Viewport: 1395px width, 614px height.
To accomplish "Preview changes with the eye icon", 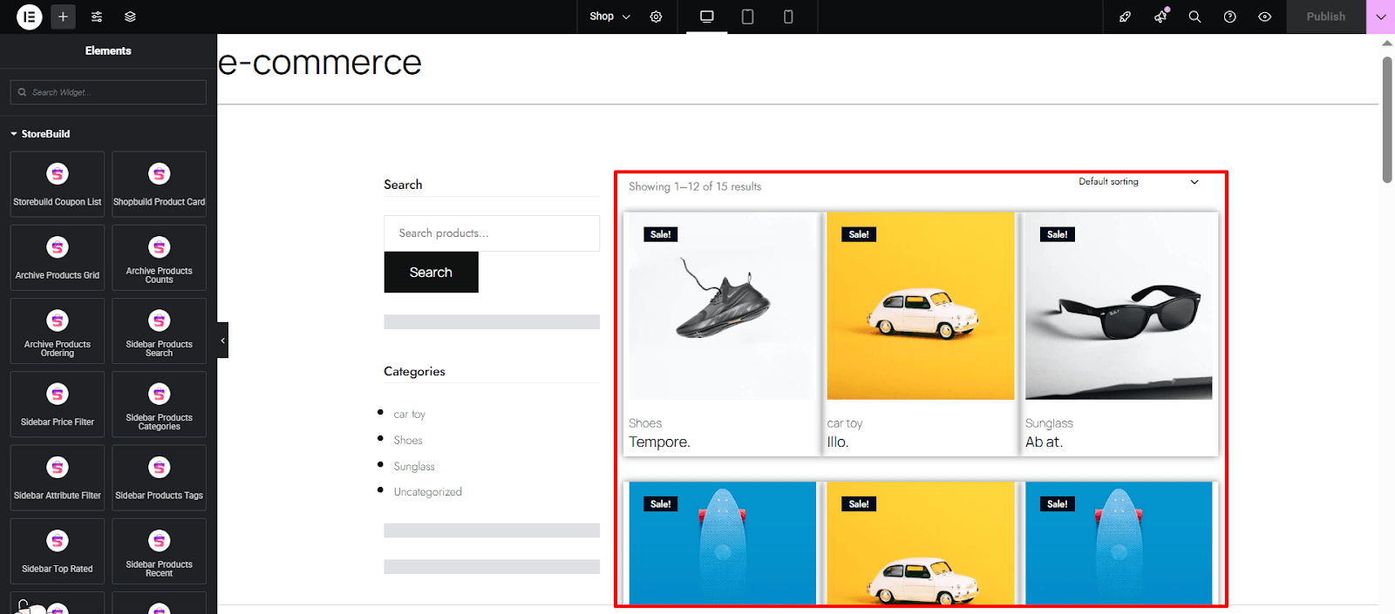I will coord(1265,17).
